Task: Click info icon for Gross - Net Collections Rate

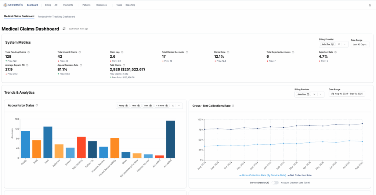Action: click(233, 106)
